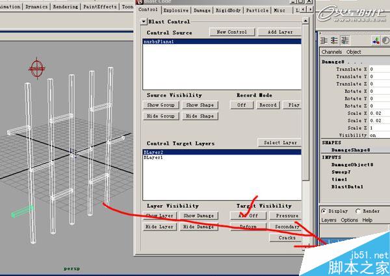The image size is (390, 276).
Task: Set Record Mode to Off
Action: (x=242, y=105)
